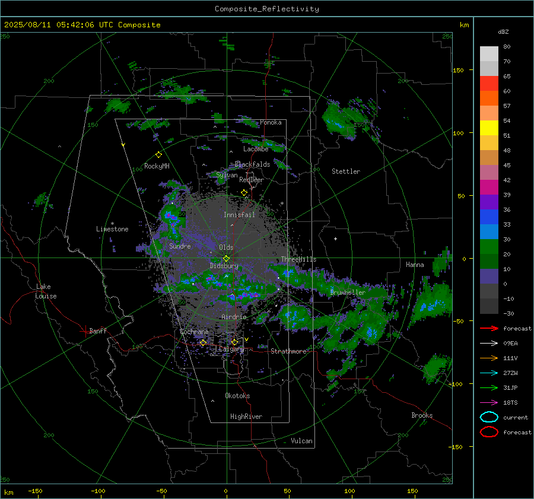Screen dimensions: 534x499
Task: Click the Banff city label
Action: 98,330
